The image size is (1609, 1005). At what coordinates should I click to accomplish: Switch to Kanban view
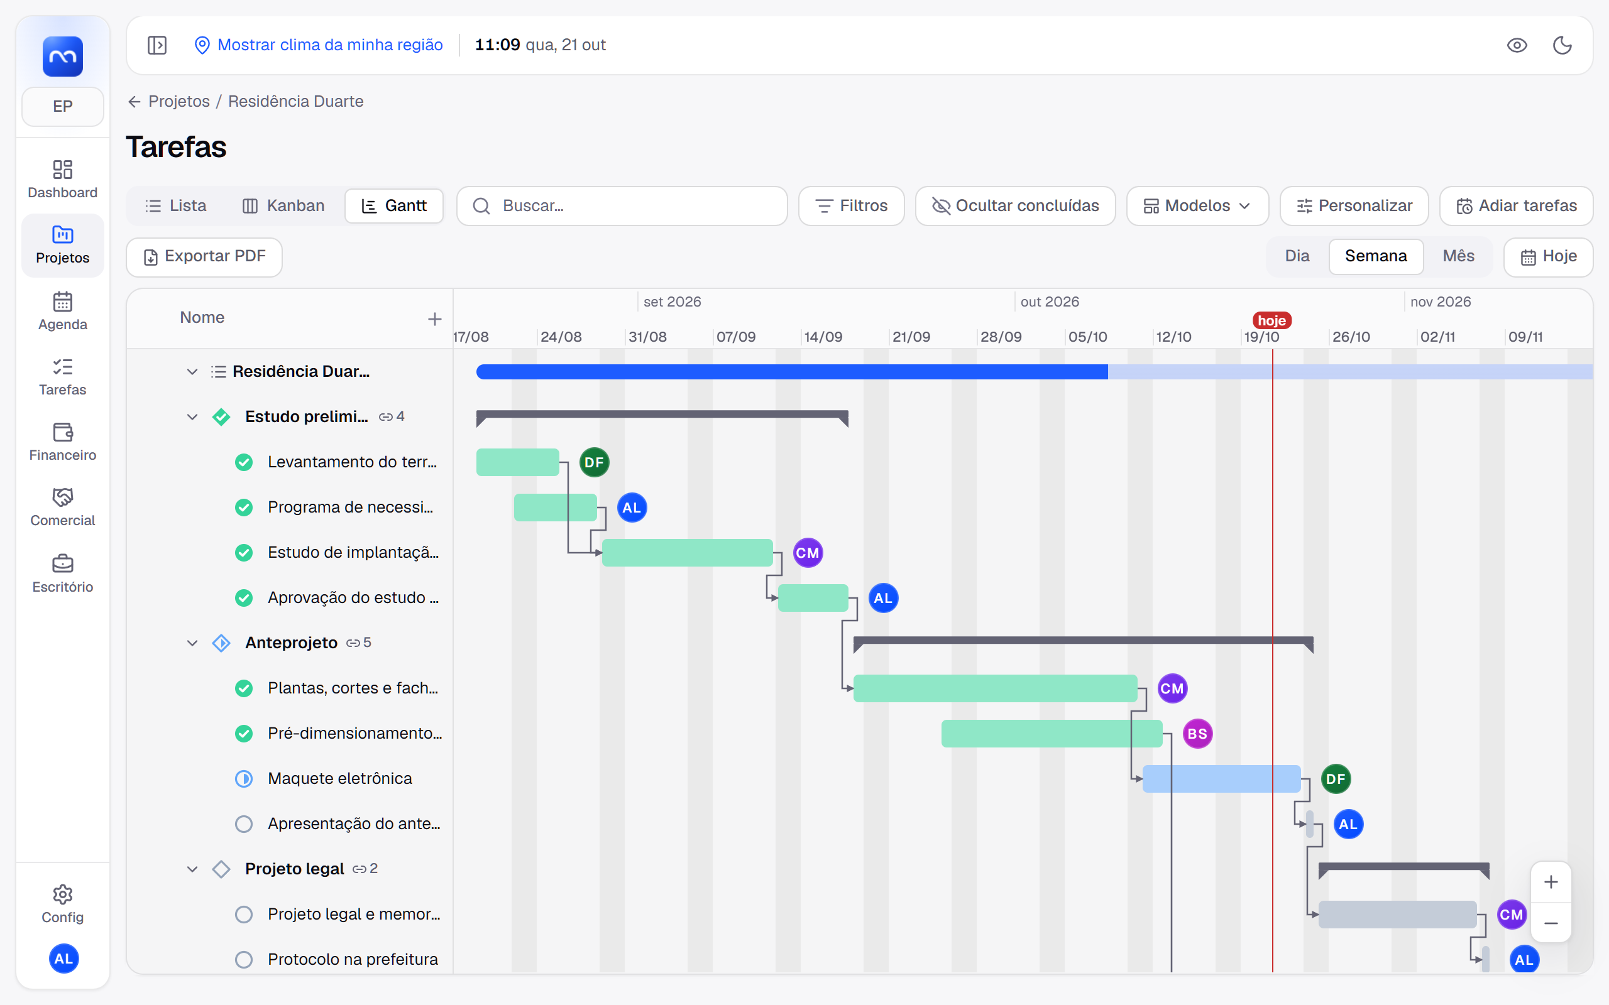coord(283,206)
